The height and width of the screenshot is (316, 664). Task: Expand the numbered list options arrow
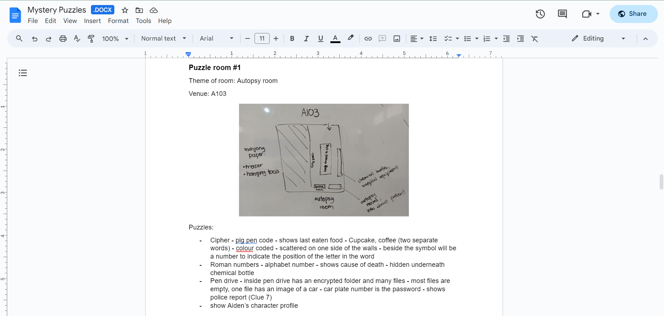coord(496,38)
